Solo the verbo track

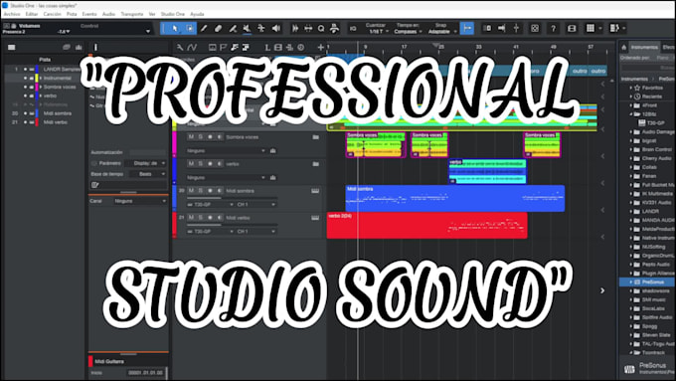coord(201,163)
